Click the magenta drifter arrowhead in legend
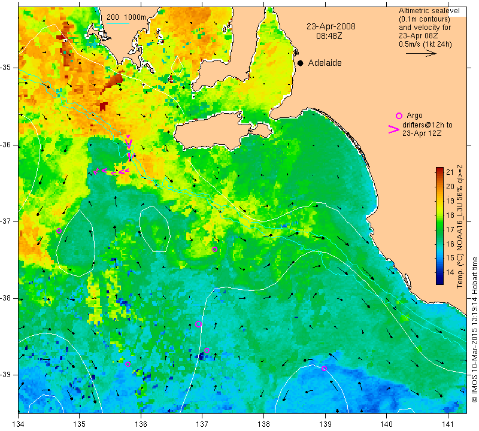The height and width of the screenshot is (431, 479). click(x=393, y=129)
